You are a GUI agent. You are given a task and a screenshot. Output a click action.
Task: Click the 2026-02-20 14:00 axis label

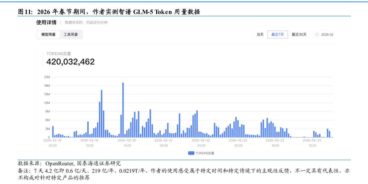coord(127,143)
